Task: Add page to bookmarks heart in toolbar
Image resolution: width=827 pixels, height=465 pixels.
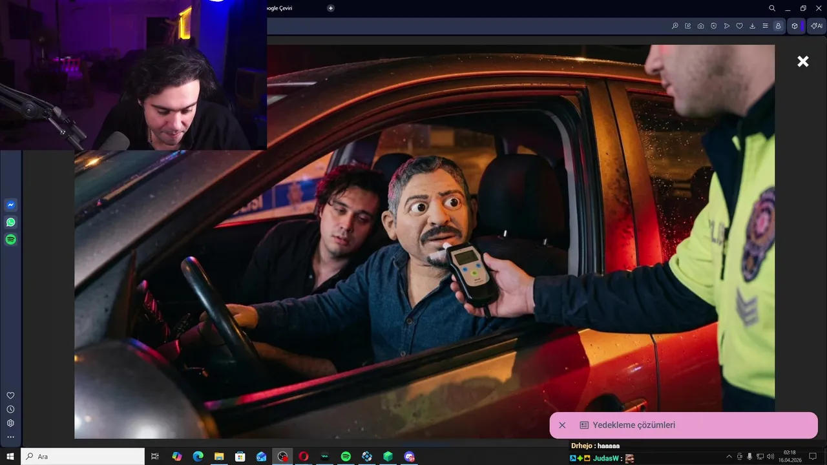Action: [740, 26]
